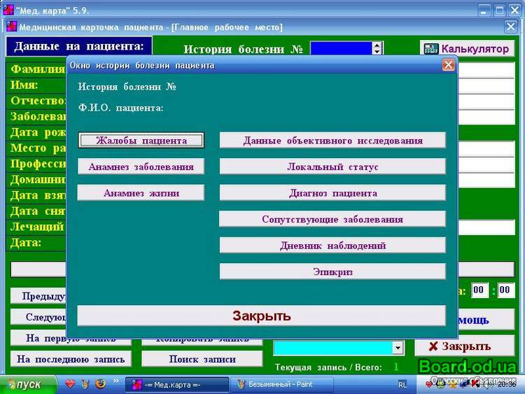Screen dimensions: 525x394
Task: Expand the cyan dropdown list
Action: pyautogui.click(x=398, y=348)
